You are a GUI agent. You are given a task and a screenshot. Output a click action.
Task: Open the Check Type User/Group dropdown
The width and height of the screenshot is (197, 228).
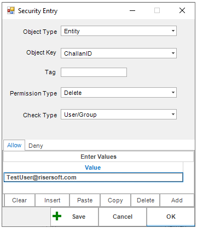[x=119, y=115]
